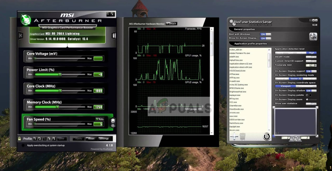Click the profile lock padlock icon
The image size is (332, 171).
19,139
